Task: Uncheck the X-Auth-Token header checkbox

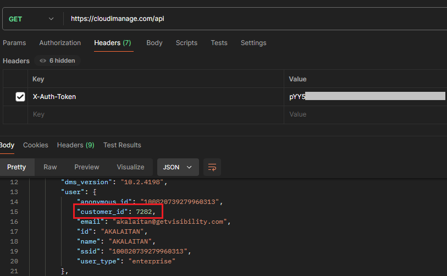Action: click(20, 97)
